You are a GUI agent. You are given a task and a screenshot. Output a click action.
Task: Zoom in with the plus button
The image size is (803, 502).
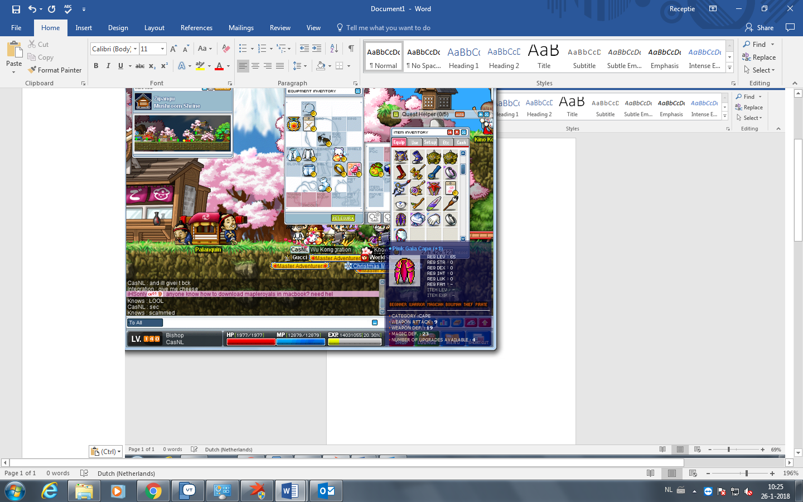772,473
